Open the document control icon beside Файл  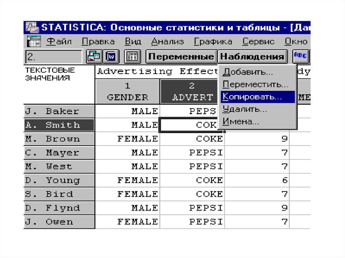34,41
